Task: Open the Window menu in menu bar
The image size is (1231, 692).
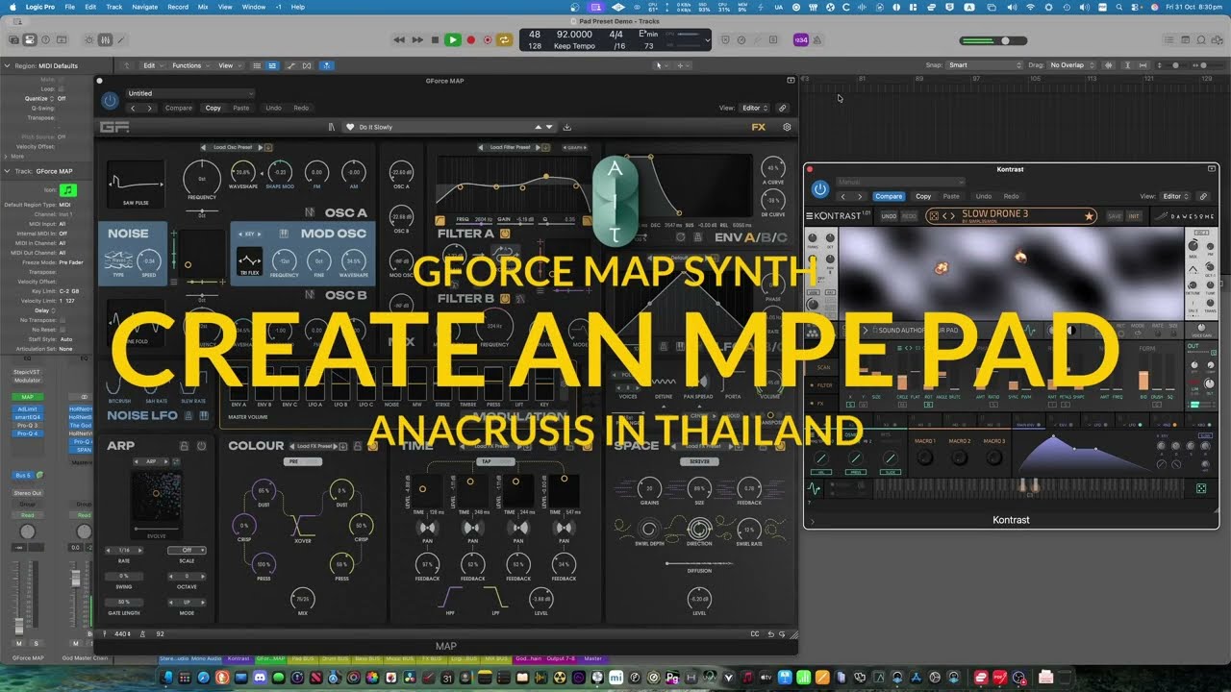Action: (254, 7)
